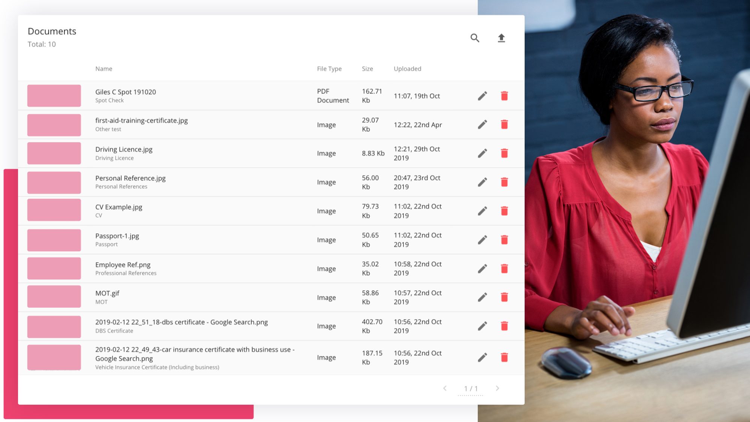Click the Spot Check category label
This screenshot has width=750, height=422.
(x=109, y=101)
